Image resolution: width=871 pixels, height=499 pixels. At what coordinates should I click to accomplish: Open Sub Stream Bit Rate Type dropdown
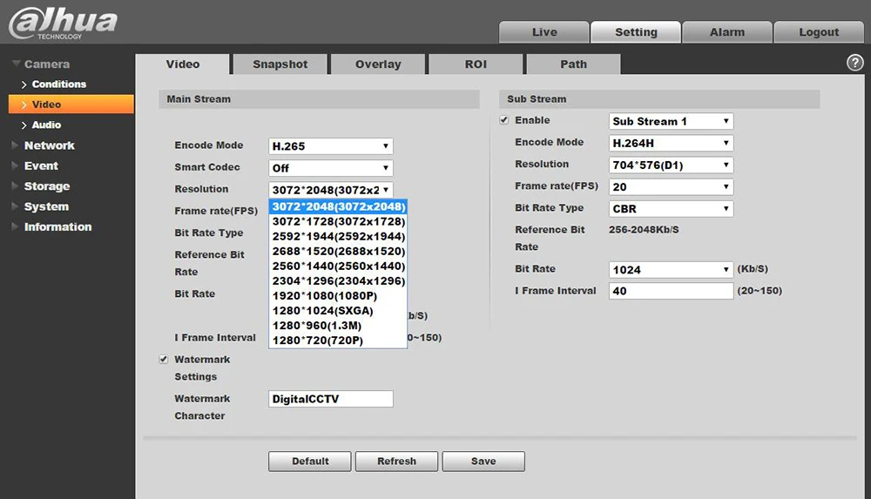[671, 209]
